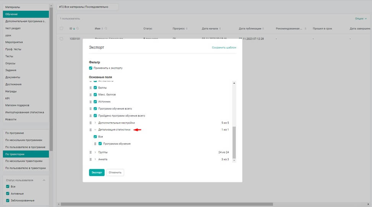Click drag handle beside Программа обучения

(x=95, y=144)
